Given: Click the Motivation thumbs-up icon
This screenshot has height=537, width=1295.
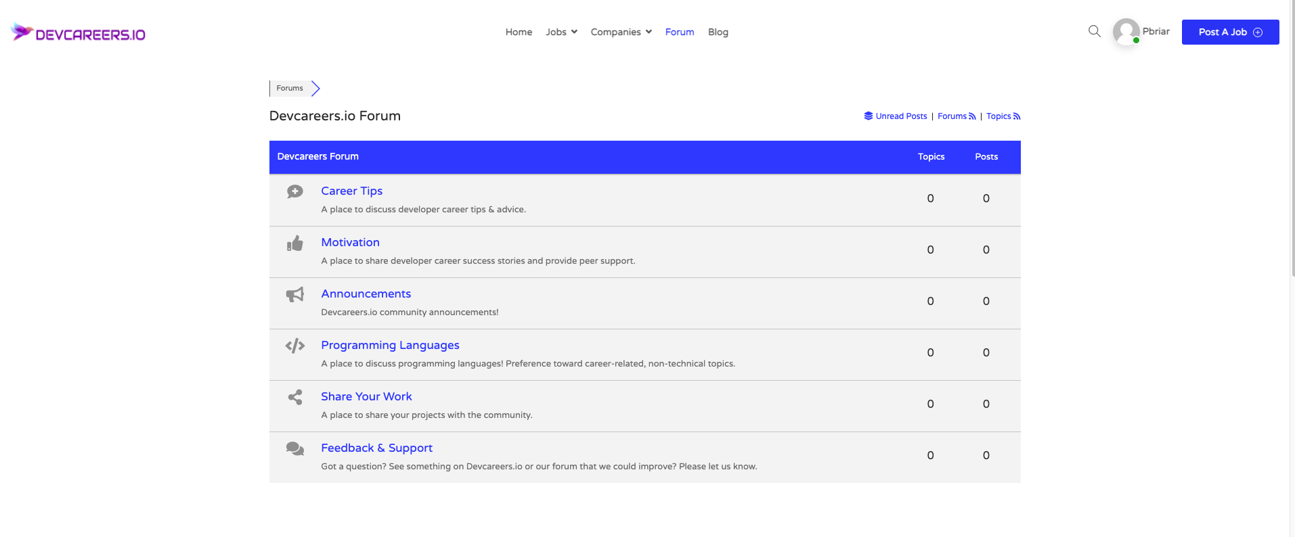Looking at the screenshot, I should coord(294,243).
